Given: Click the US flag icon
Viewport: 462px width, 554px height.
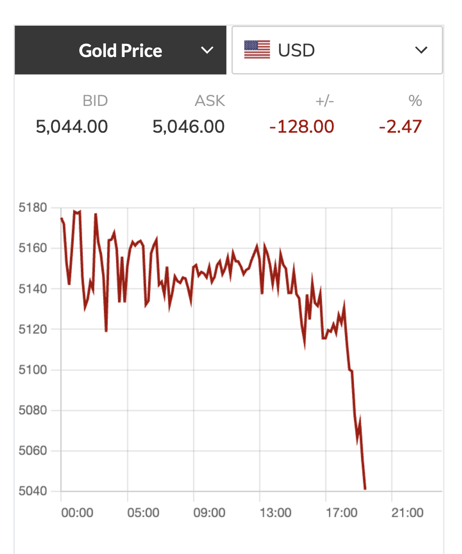Looking at the screenshot, I should click(257, 50).
